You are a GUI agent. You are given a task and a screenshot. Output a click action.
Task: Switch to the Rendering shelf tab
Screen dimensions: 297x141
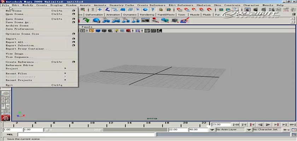147,15
